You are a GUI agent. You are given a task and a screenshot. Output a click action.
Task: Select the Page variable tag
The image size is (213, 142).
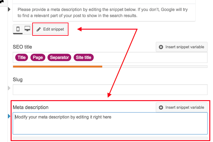coord(38,57)
